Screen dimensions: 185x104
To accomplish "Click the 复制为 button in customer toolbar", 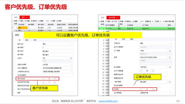I will click(34, 21).
